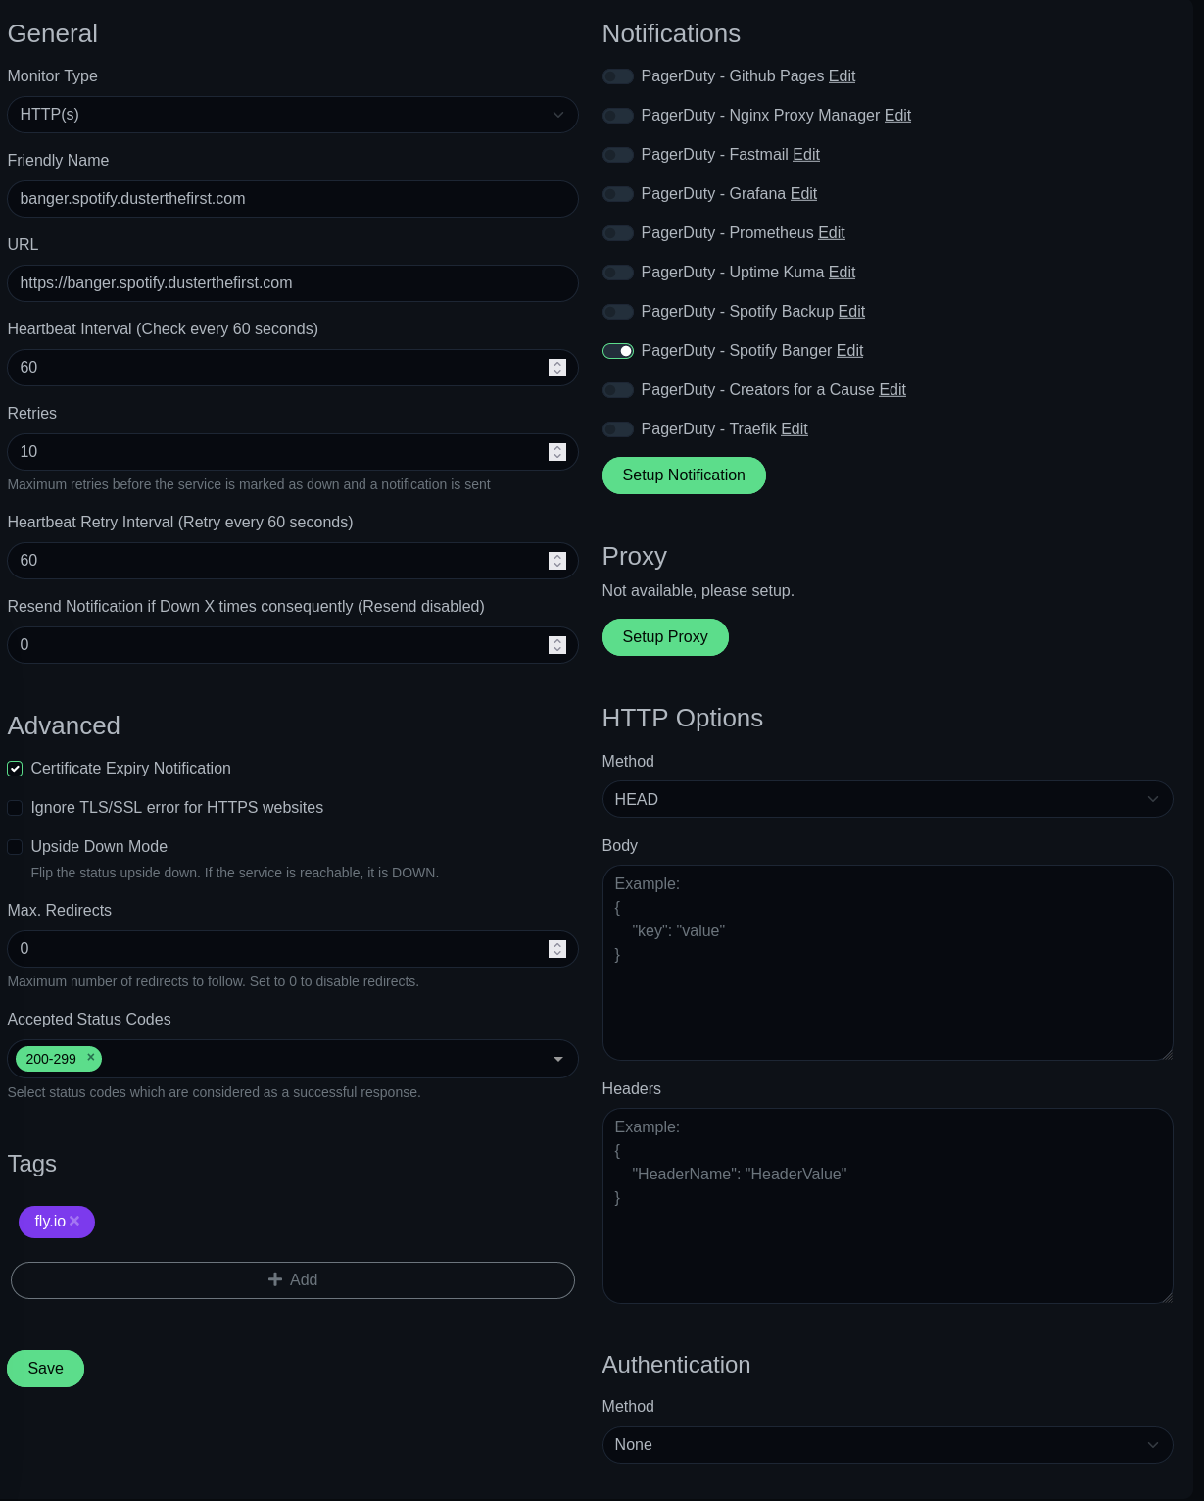Image resolution: width=1204 pixels, height=1501 pixels.
Task: Uncheck Certificate Expiry Notification
Action: click(15, 769)
